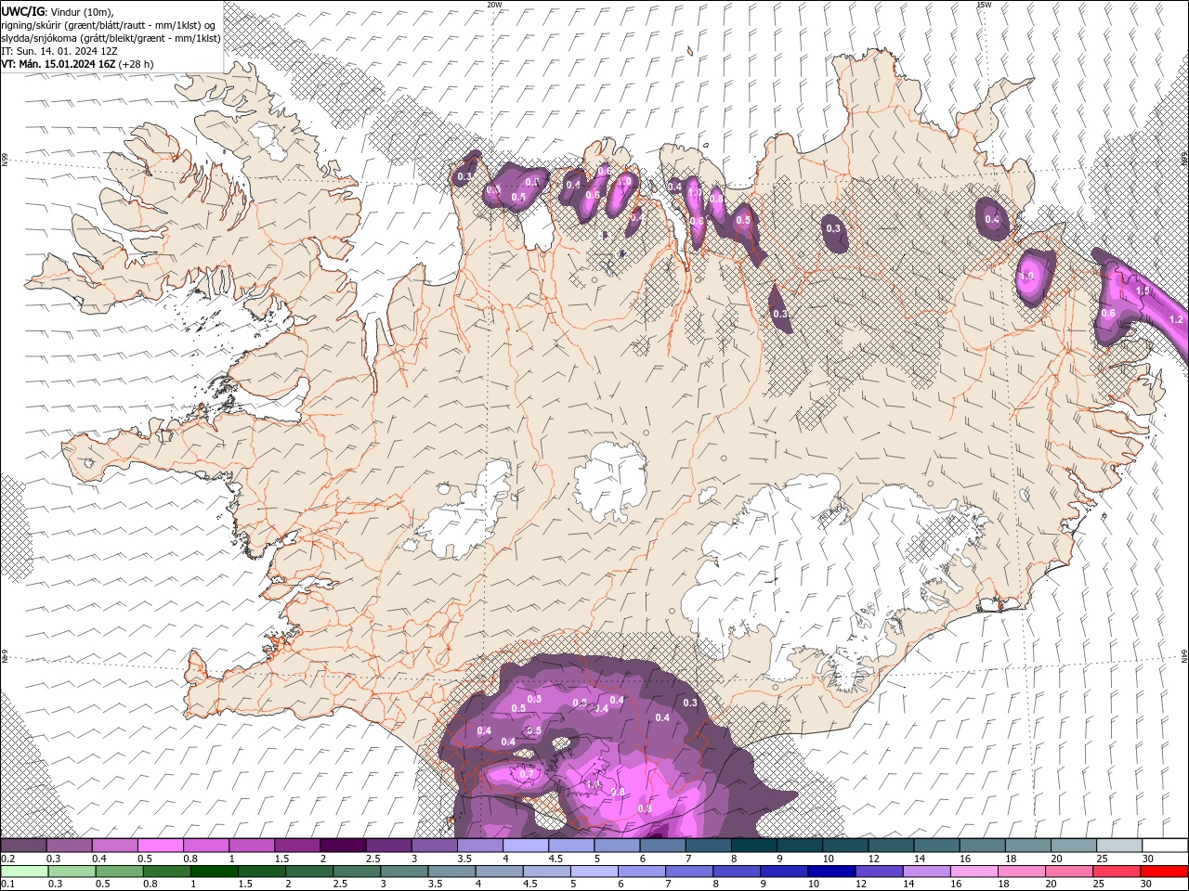The height and width of the screenshot is (891, 1189).
Task: Click the 1.5 precipitation value on the map
Action: click(x=1143, y=291)
